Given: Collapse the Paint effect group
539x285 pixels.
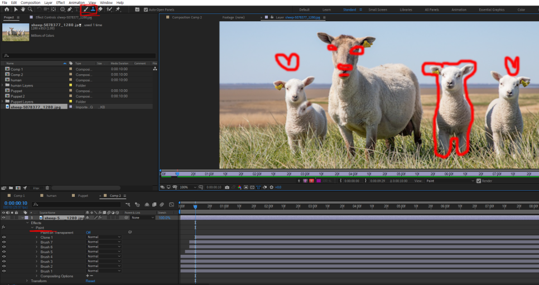Looking at the screenshot, I should 32,228.
